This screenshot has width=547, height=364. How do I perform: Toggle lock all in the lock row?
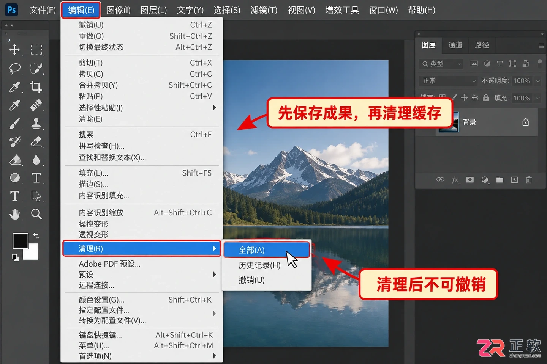pyautogui.click(x=486, y=98)
